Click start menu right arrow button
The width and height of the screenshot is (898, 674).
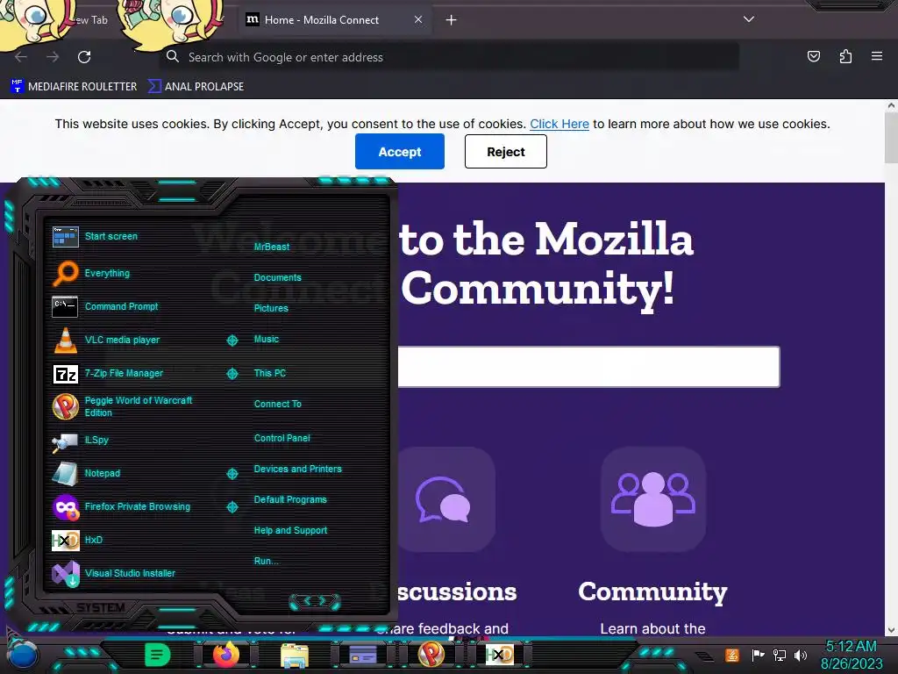coord(323,600)
